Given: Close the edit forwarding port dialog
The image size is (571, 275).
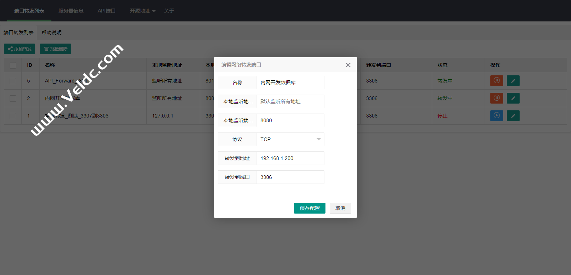Looking at the screenshot, I should (348, 65).
